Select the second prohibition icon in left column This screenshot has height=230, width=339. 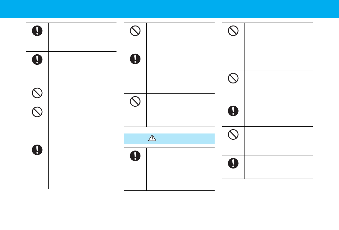(37, 112)
